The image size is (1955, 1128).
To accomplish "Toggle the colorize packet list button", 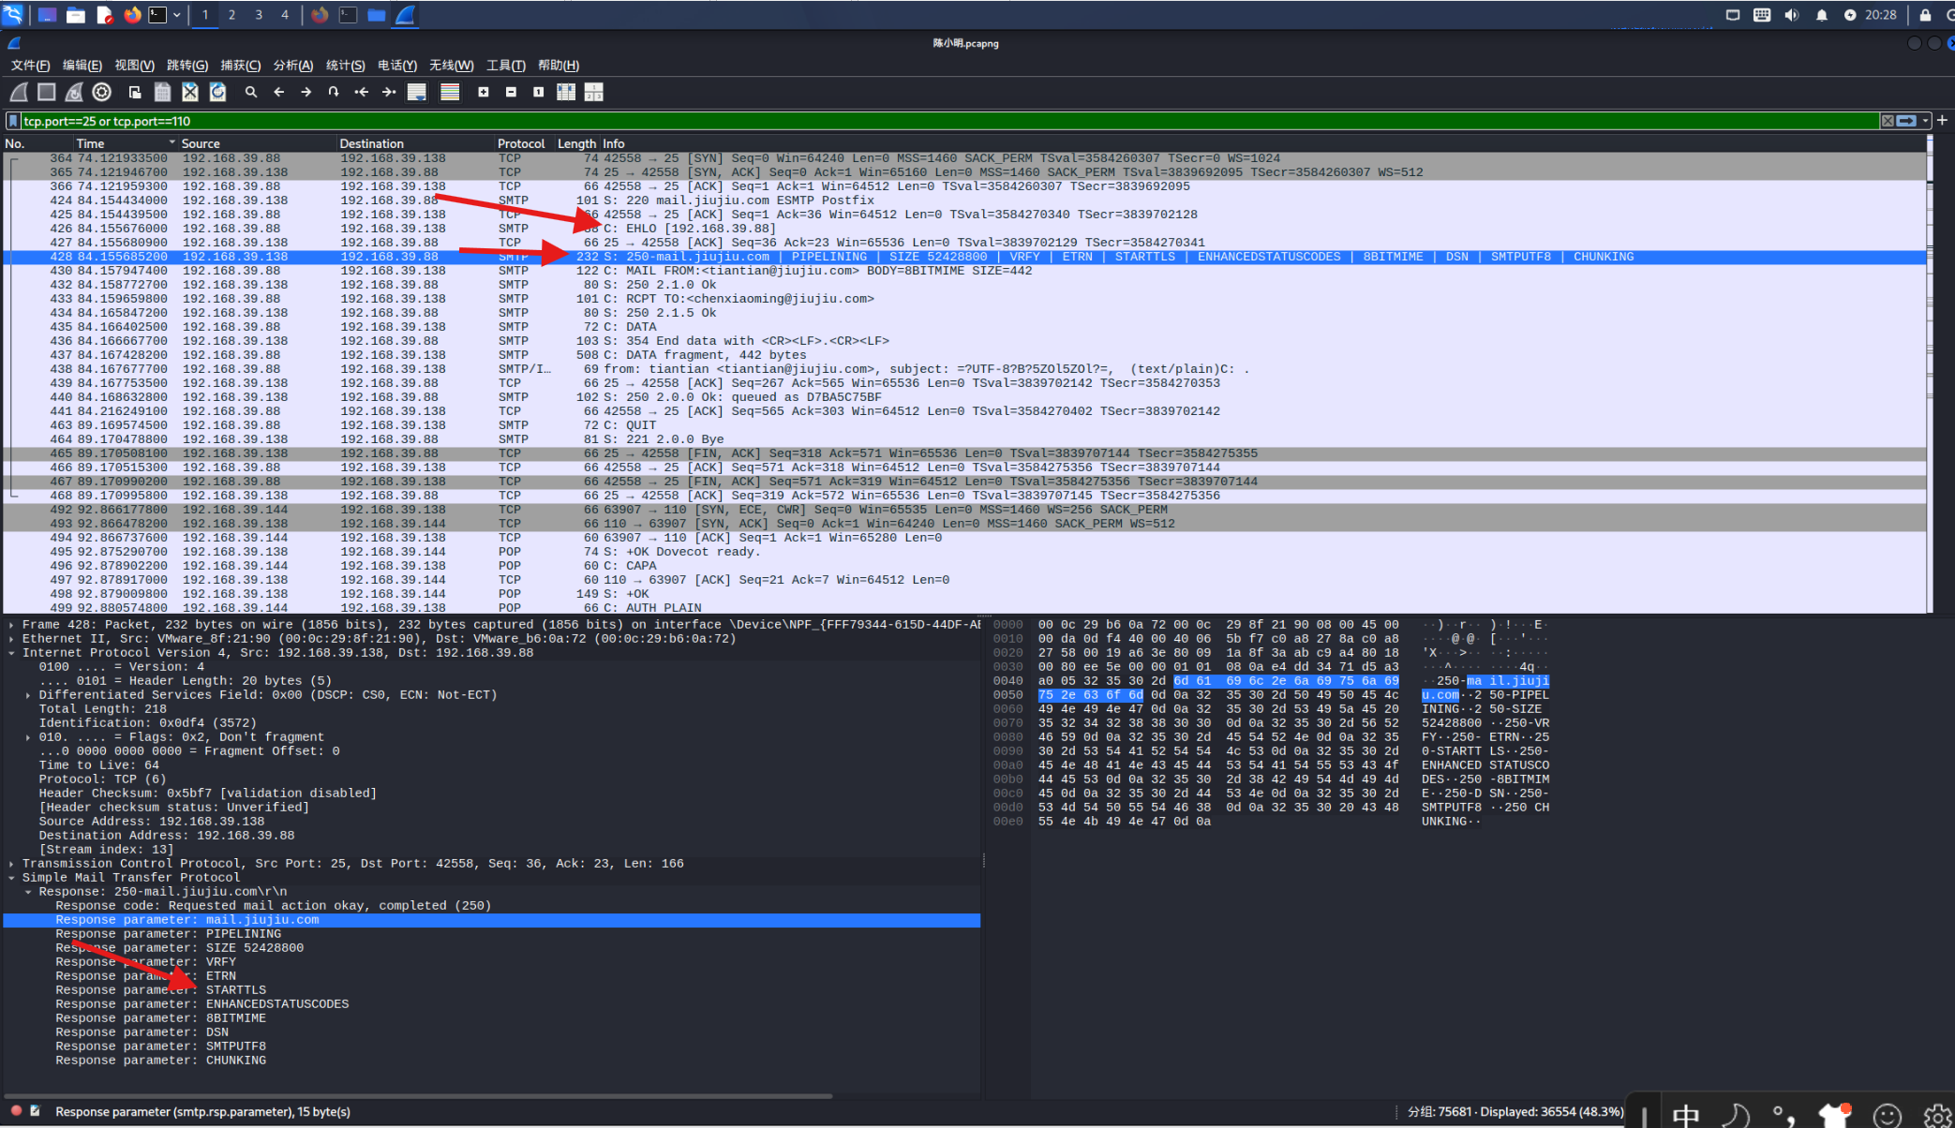I will coord(450,92).
